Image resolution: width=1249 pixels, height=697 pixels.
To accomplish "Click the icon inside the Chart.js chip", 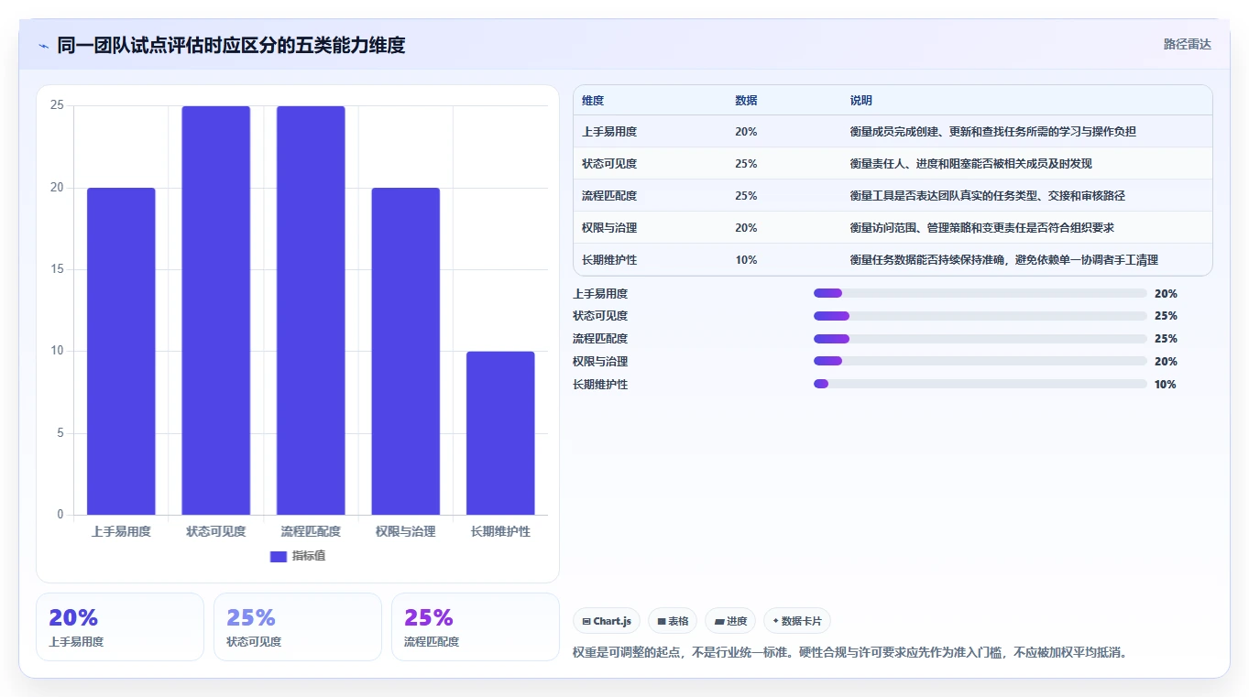I will click(x=586, y=621).
